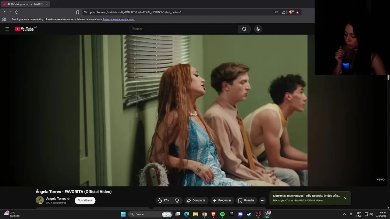Viewport: 390px width, 219px height.
Task: Open Microsoft Edge from the taskbar
Action: [x=187, y=214]
